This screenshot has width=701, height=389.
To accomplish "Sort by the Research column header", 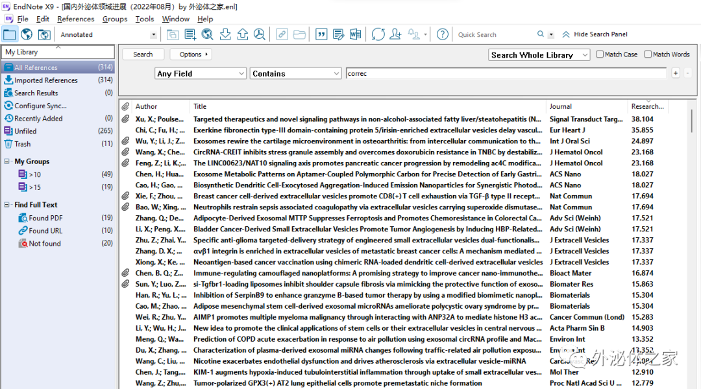I will [x=647, y=106].
